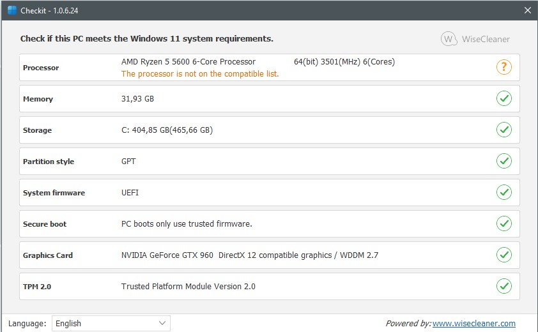Click the Checkit app icon in title bar
The image size is (538, 332).
[12, 11]
